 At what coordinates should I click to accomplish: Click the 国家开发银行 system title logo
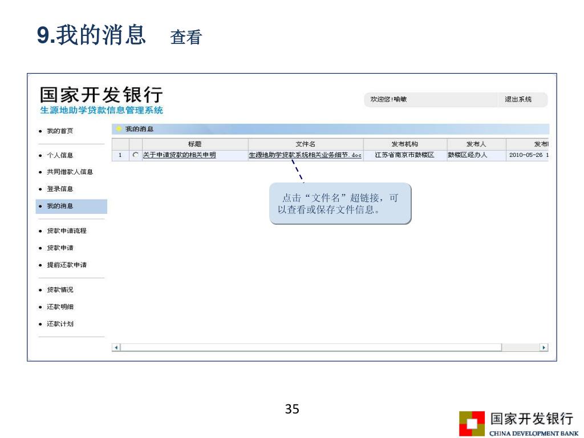click(102, 95)
